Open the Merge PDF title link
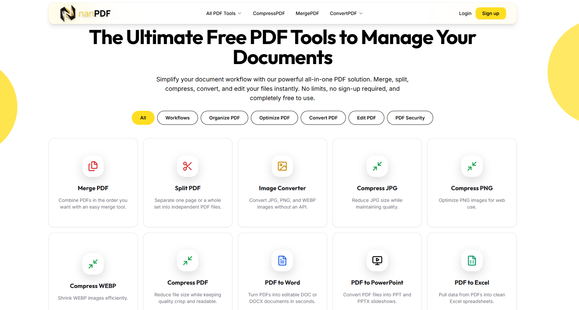Viewport: 579px width, 310px height. (93, 188)
